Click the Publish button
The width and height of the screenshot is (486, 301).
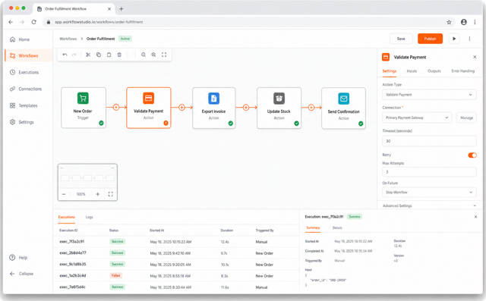pyautogui.click(x=431, y=39)
